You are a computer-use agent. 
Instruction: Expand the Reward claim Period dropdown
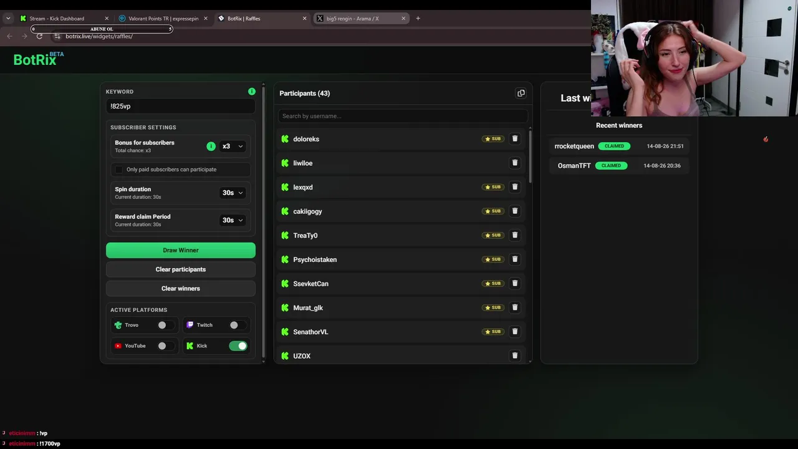(233, 220)
